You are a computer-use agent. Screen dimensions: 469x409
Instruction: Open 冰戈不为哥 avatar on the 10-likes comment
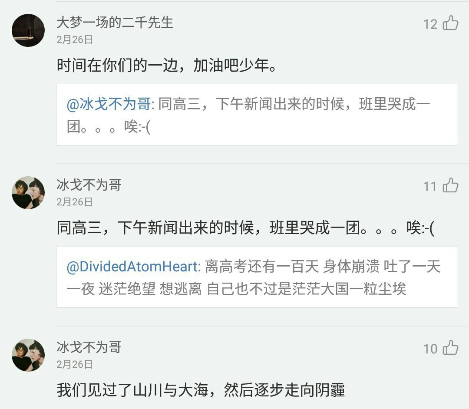tap(28, 355)
